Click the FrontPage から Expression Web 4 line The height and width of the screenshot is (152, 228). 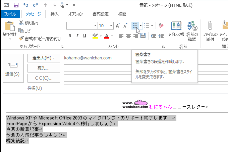coord(60,123)
